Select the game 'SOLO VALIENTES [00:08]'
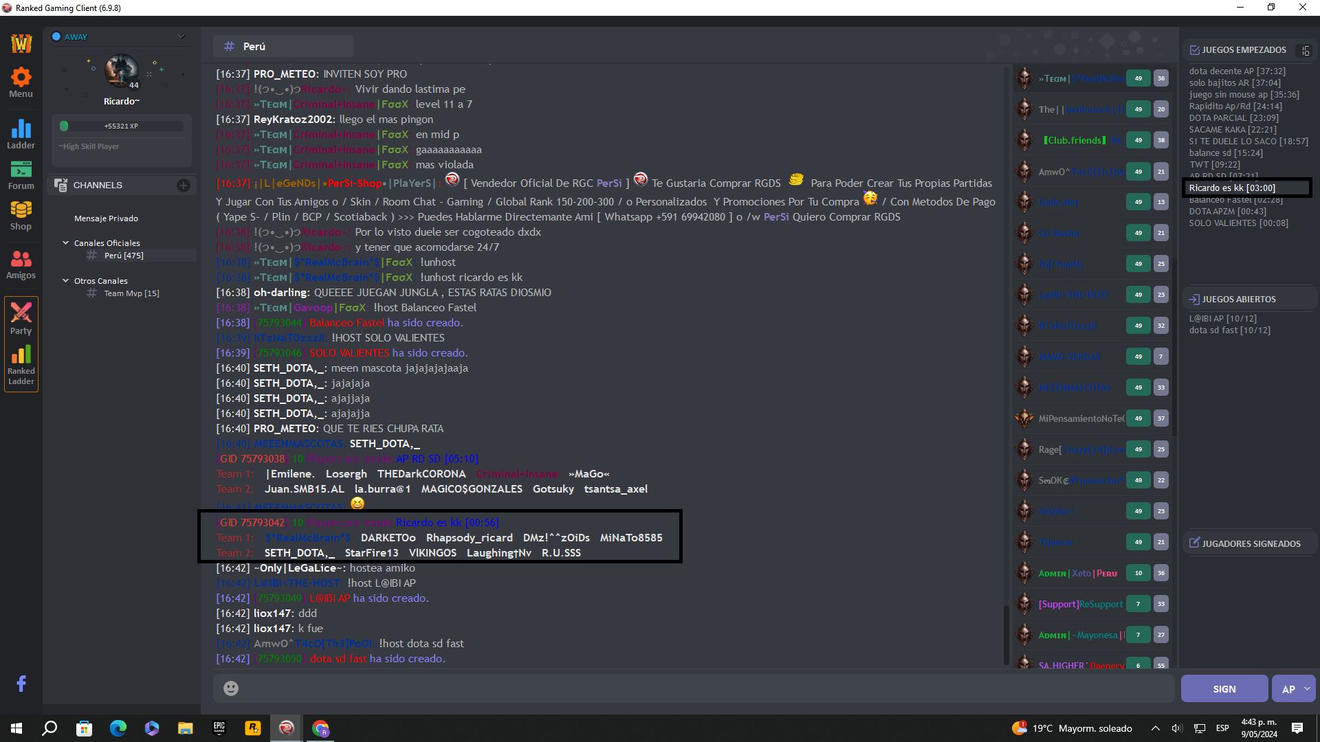This screenshot has height=742, width=1320. [1238, 223]
